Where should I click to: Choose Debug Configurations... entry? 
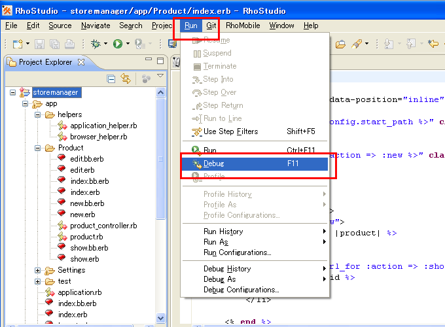point(255,290)
